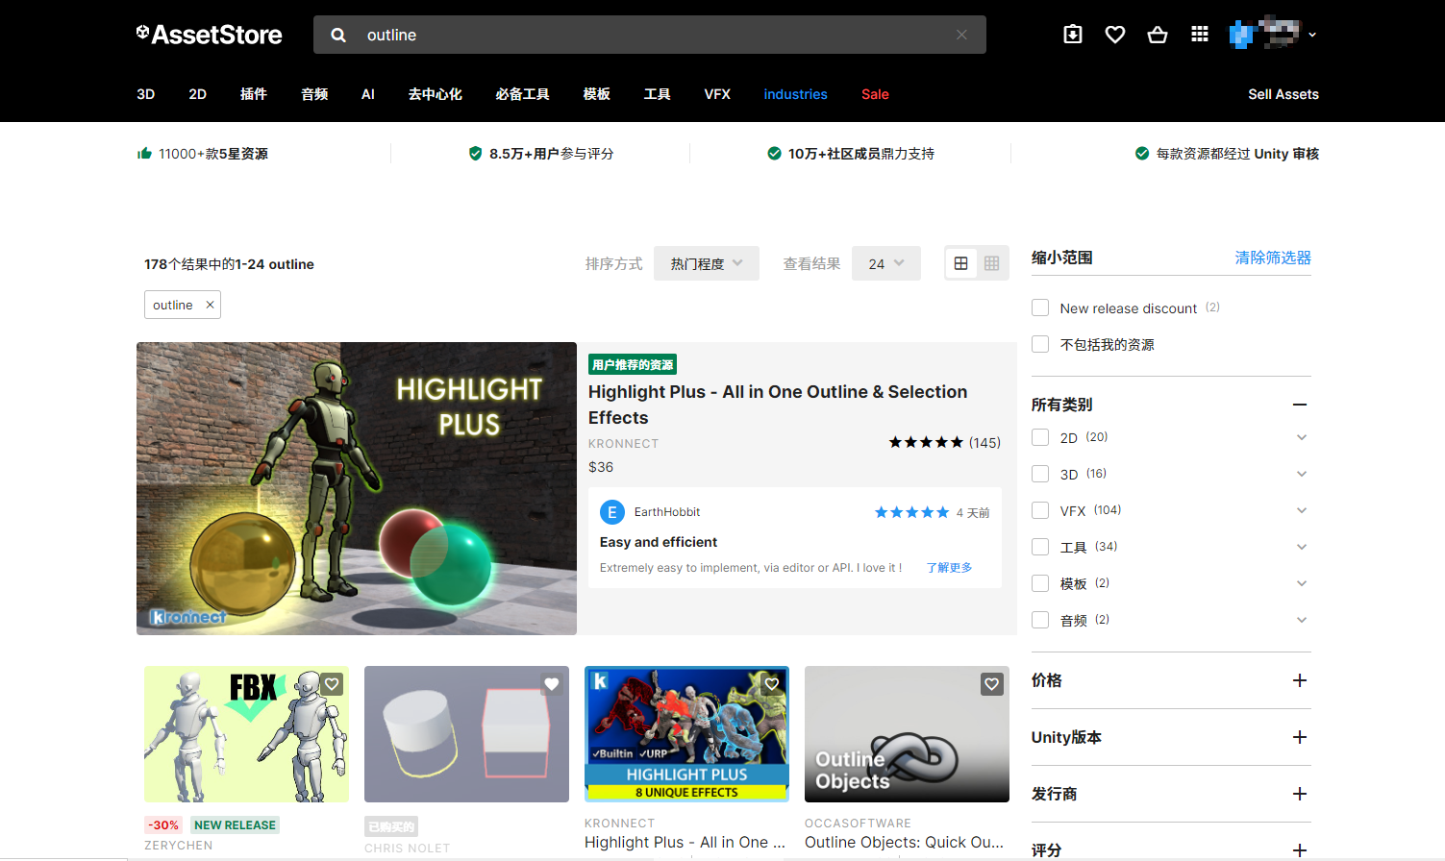Open the 24 results-per-page dropdown

886,263
